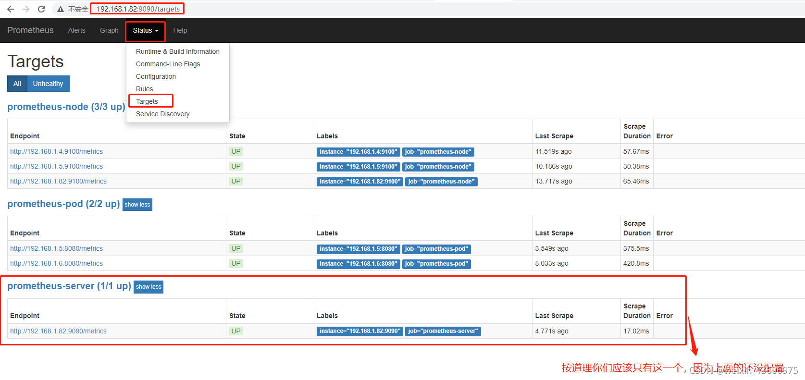Click label instance="192.168.1.82:9100"
The width and height of the screenshot is (805, 380).
pos(360,182)
